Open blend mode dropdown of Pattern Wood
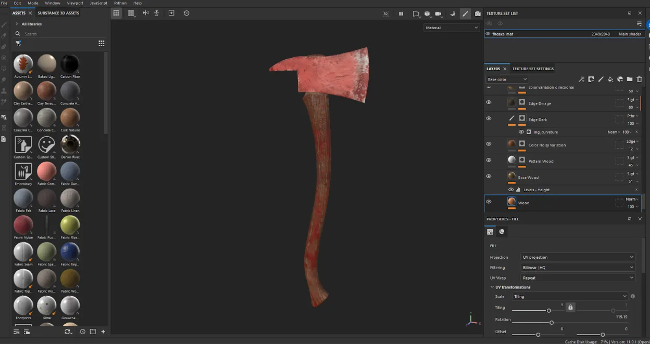Image resolution: width=650 pixels, height=344 pixels. coord(633,157)
